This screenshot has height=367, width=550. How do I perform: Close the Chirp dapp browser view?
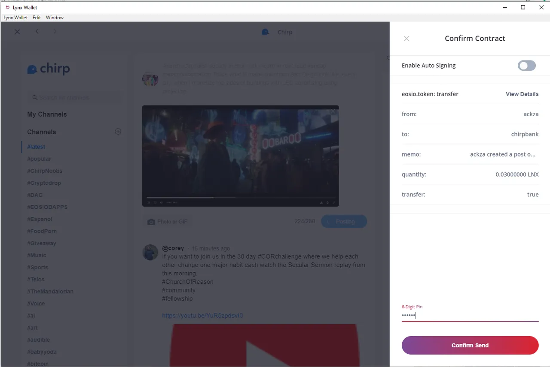click(x=17, y=32)
